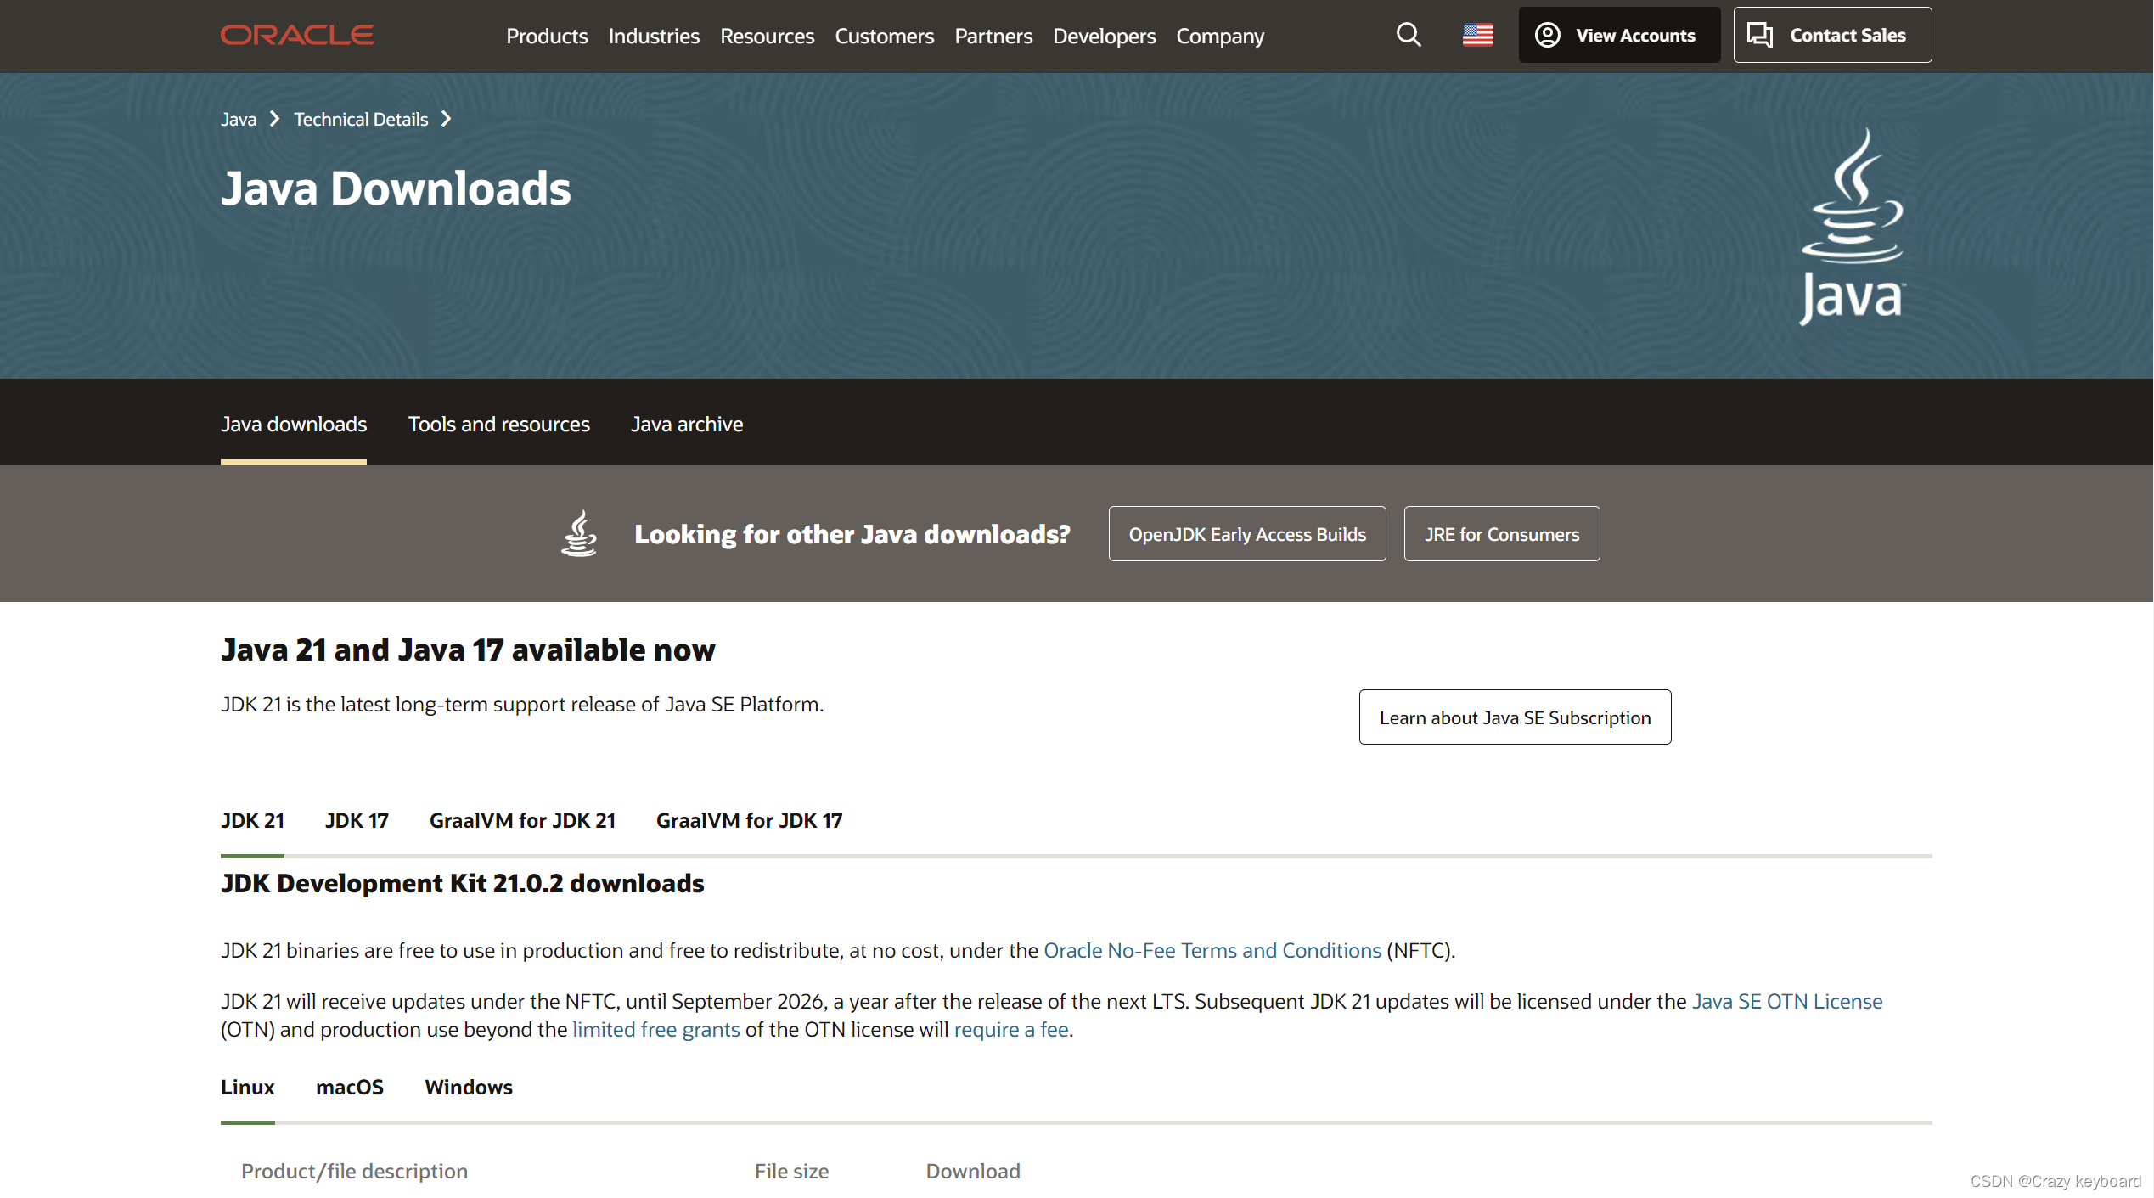
Task: Click the 'File size' column header
Action: point(791,1171)
